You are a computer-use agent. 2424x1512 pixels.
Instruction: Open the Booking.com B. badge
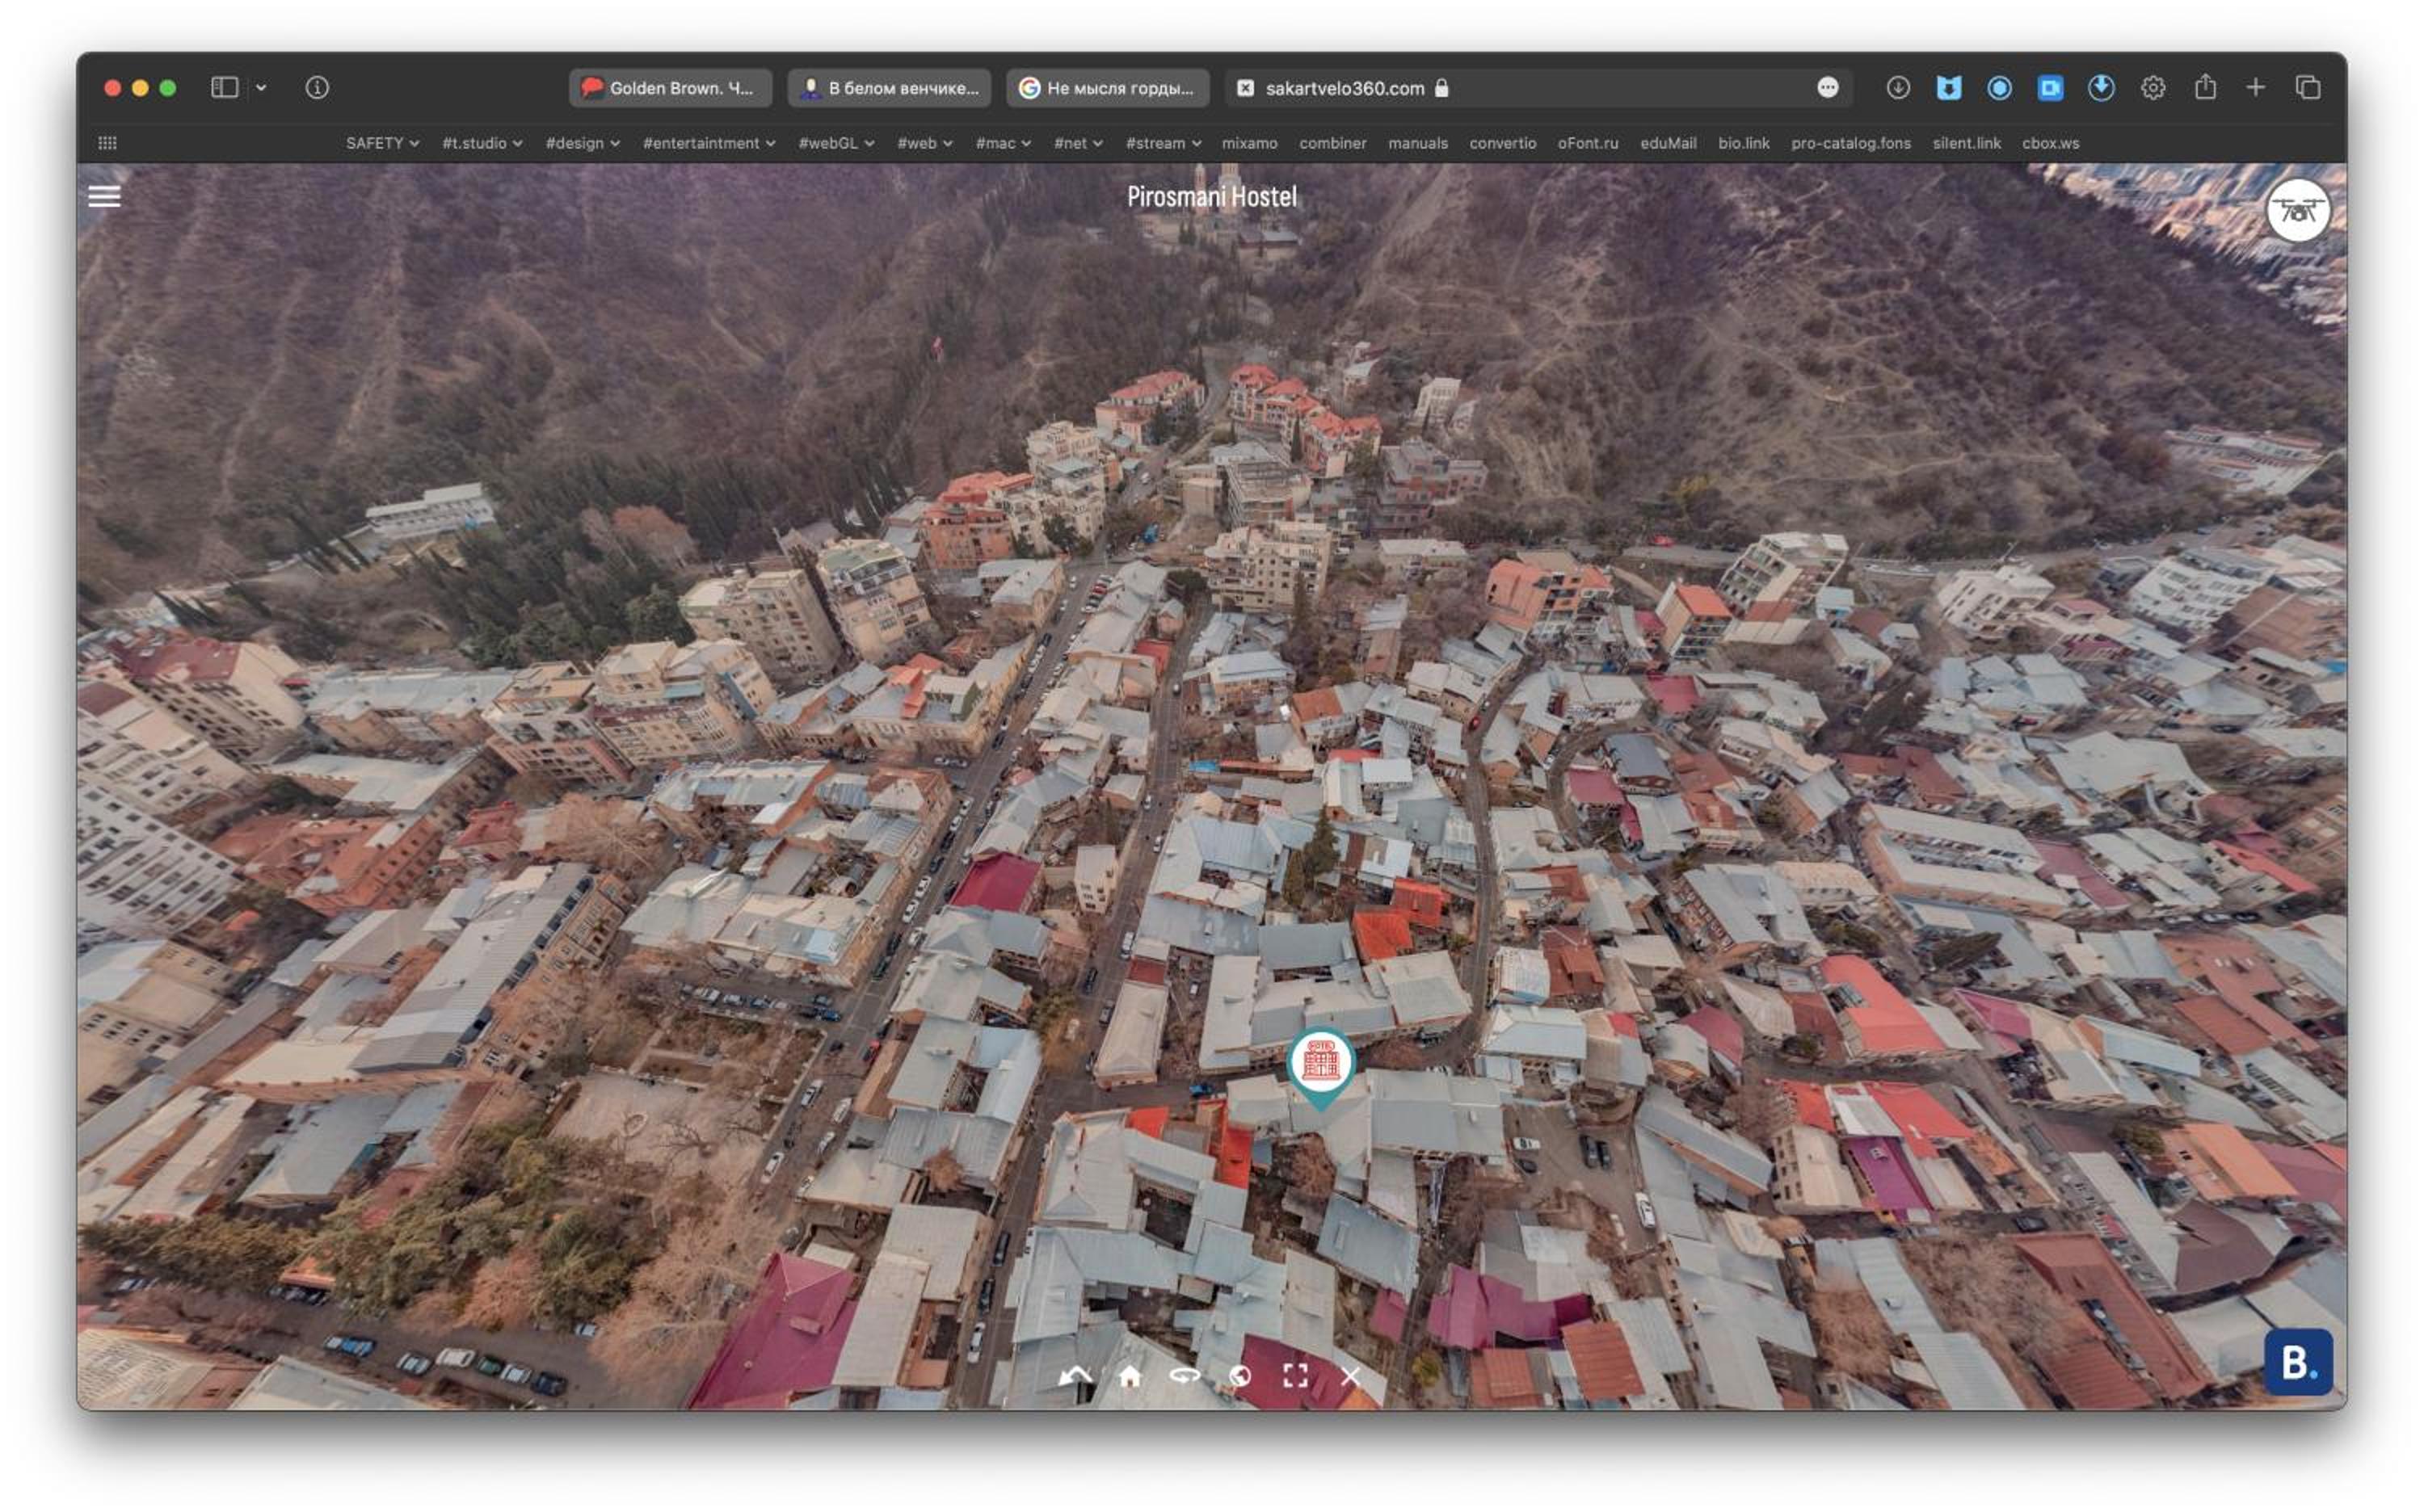tap(2296, 1361)
